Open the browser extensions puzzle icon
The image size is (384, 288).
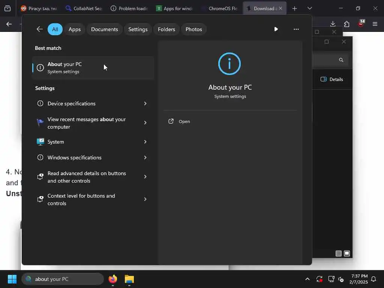coord(346,24)
